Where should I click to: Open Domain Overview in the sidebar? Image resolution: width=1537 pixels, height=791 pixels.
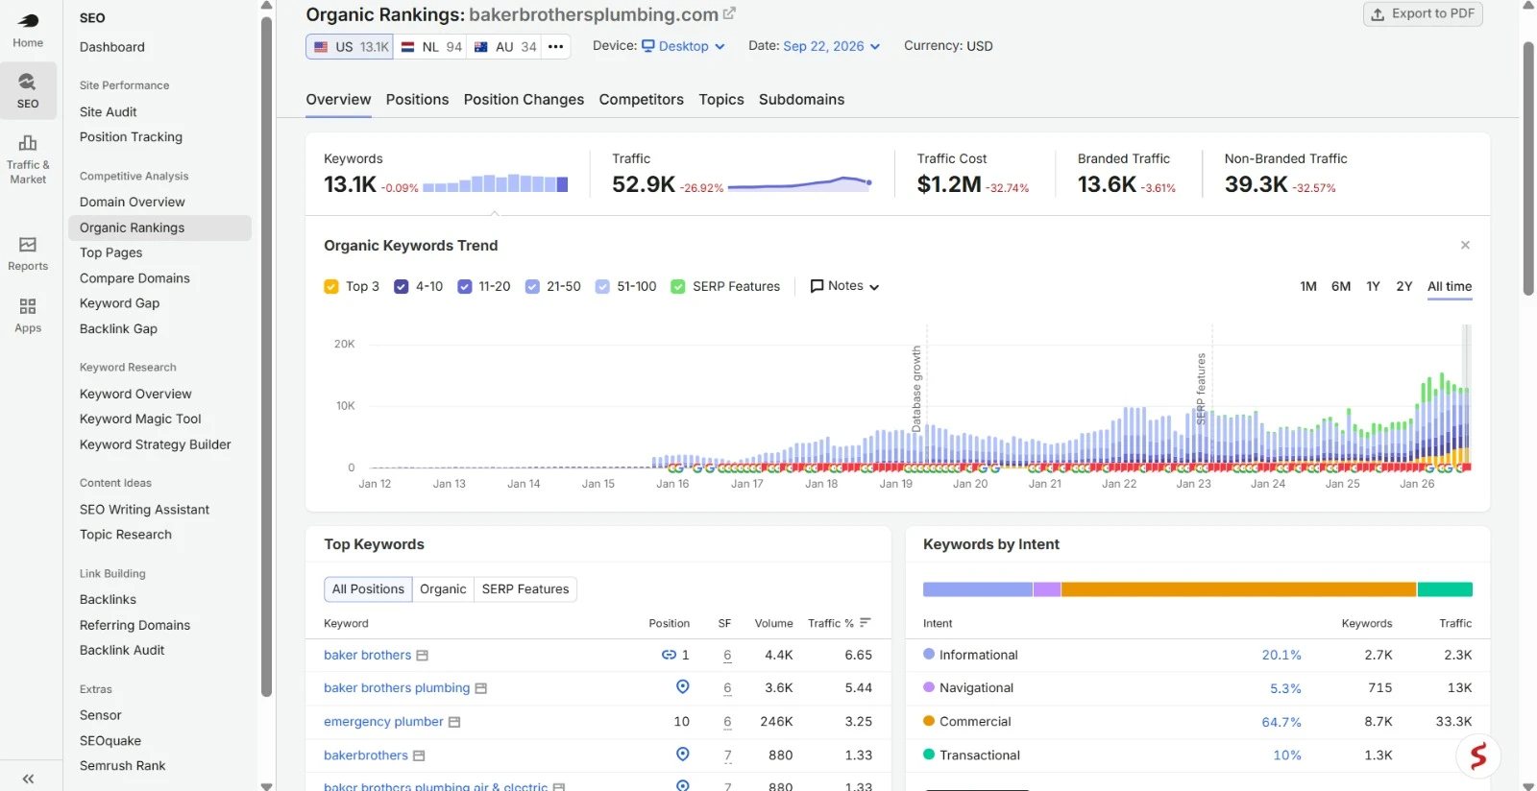pyautogui.click(x=133, y=203)
